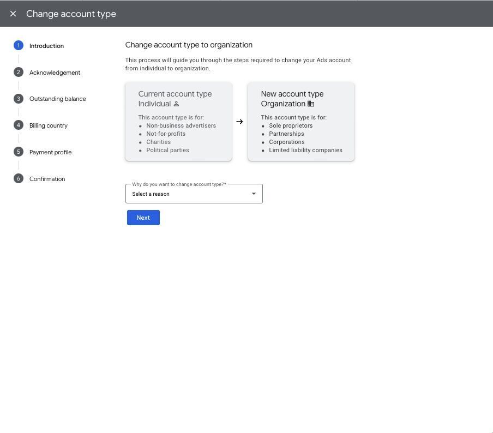Click the person icon next to Individual
This screenshot has height=433, width=493.
[x=176, y=104]
